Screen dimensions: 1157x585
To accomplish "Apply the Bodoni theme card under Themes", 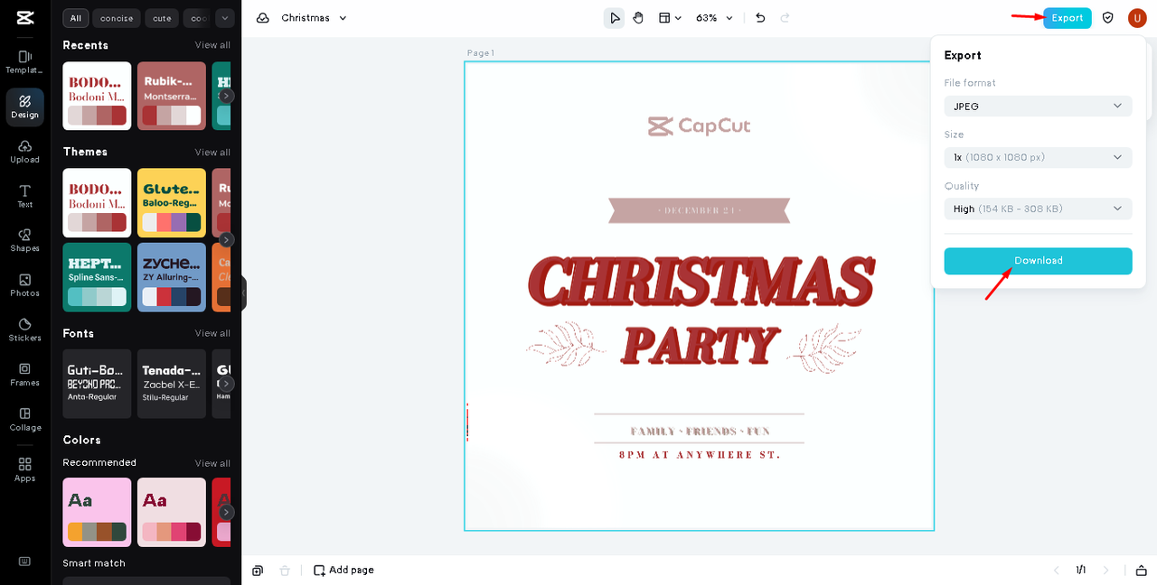I will tap(97, 203).
